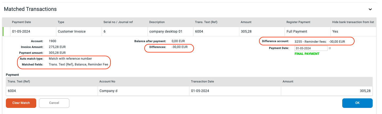Screen dimensions: 382x114
Task: Sort by the Payment Date column header
Action: point(22,22)
